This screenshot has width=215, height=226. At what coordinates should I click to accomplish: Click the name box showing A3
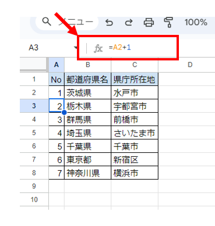[x=34, y=48]
